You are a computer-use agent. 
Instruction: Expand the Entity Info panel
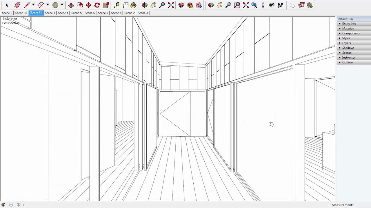[354, 24]
